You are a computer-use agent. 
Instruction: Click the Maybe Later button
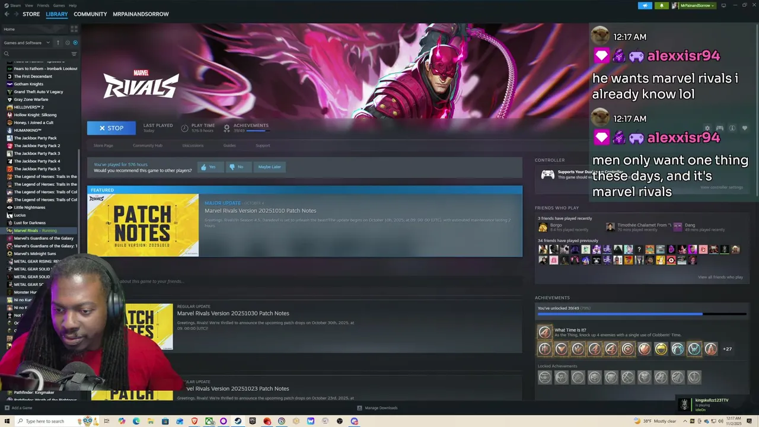[269, 167]
